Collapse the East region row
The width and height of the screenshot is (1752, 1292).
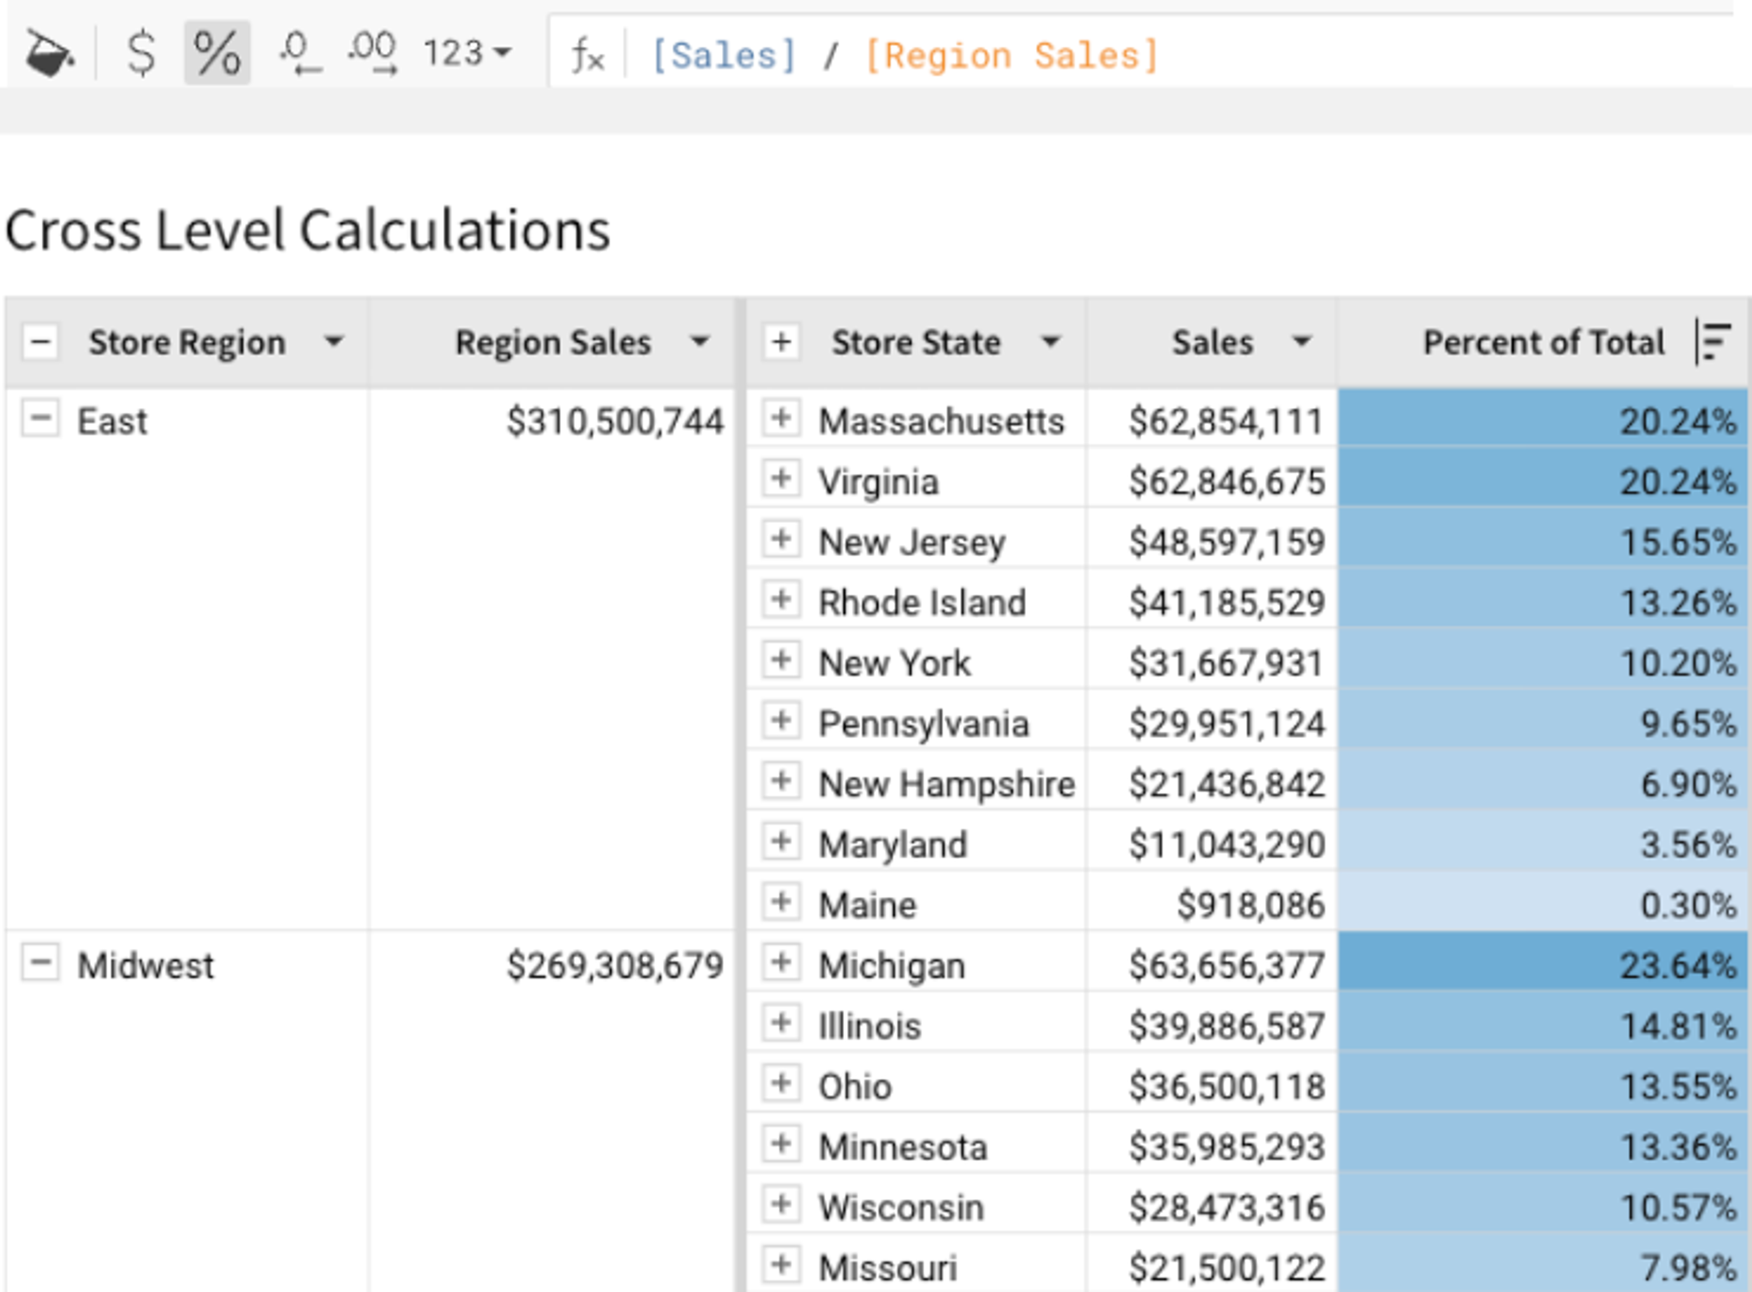[41, 418]
